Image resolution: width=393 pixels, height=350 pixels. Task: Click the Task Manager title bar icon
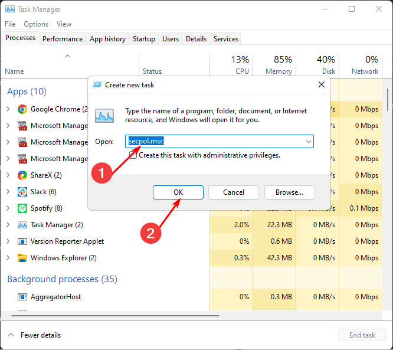coord(10,9)
